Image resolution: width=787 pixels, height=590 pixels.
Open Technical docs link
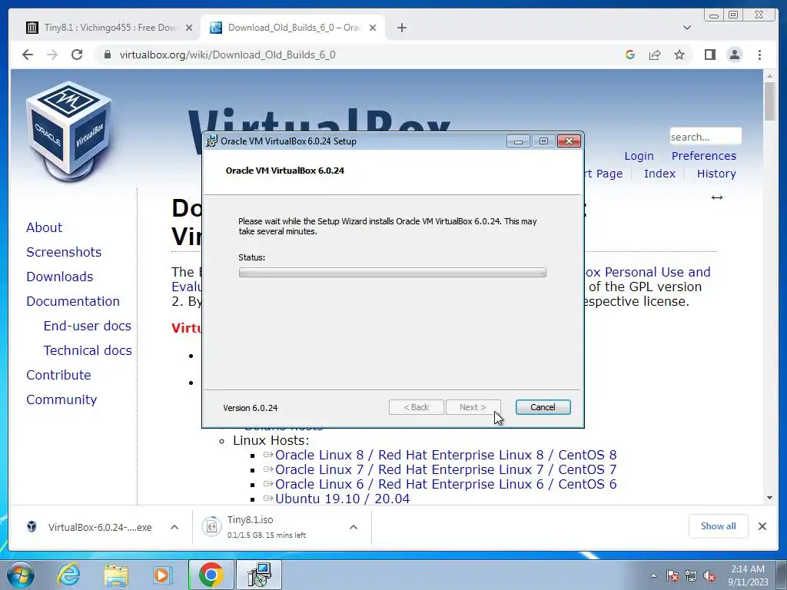(88, 350)
